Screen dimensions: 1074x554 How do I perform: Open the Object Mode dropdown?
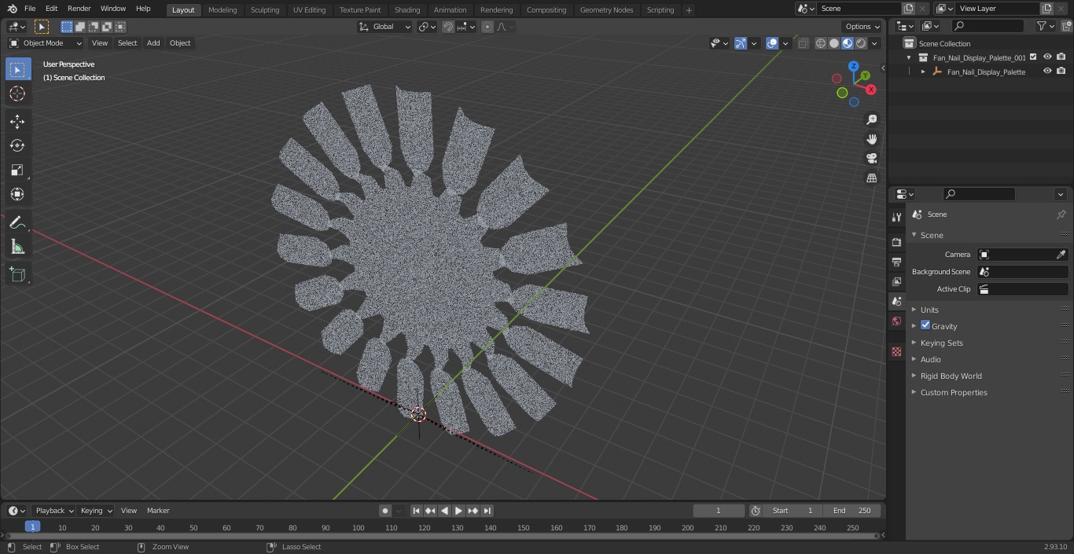46,43
